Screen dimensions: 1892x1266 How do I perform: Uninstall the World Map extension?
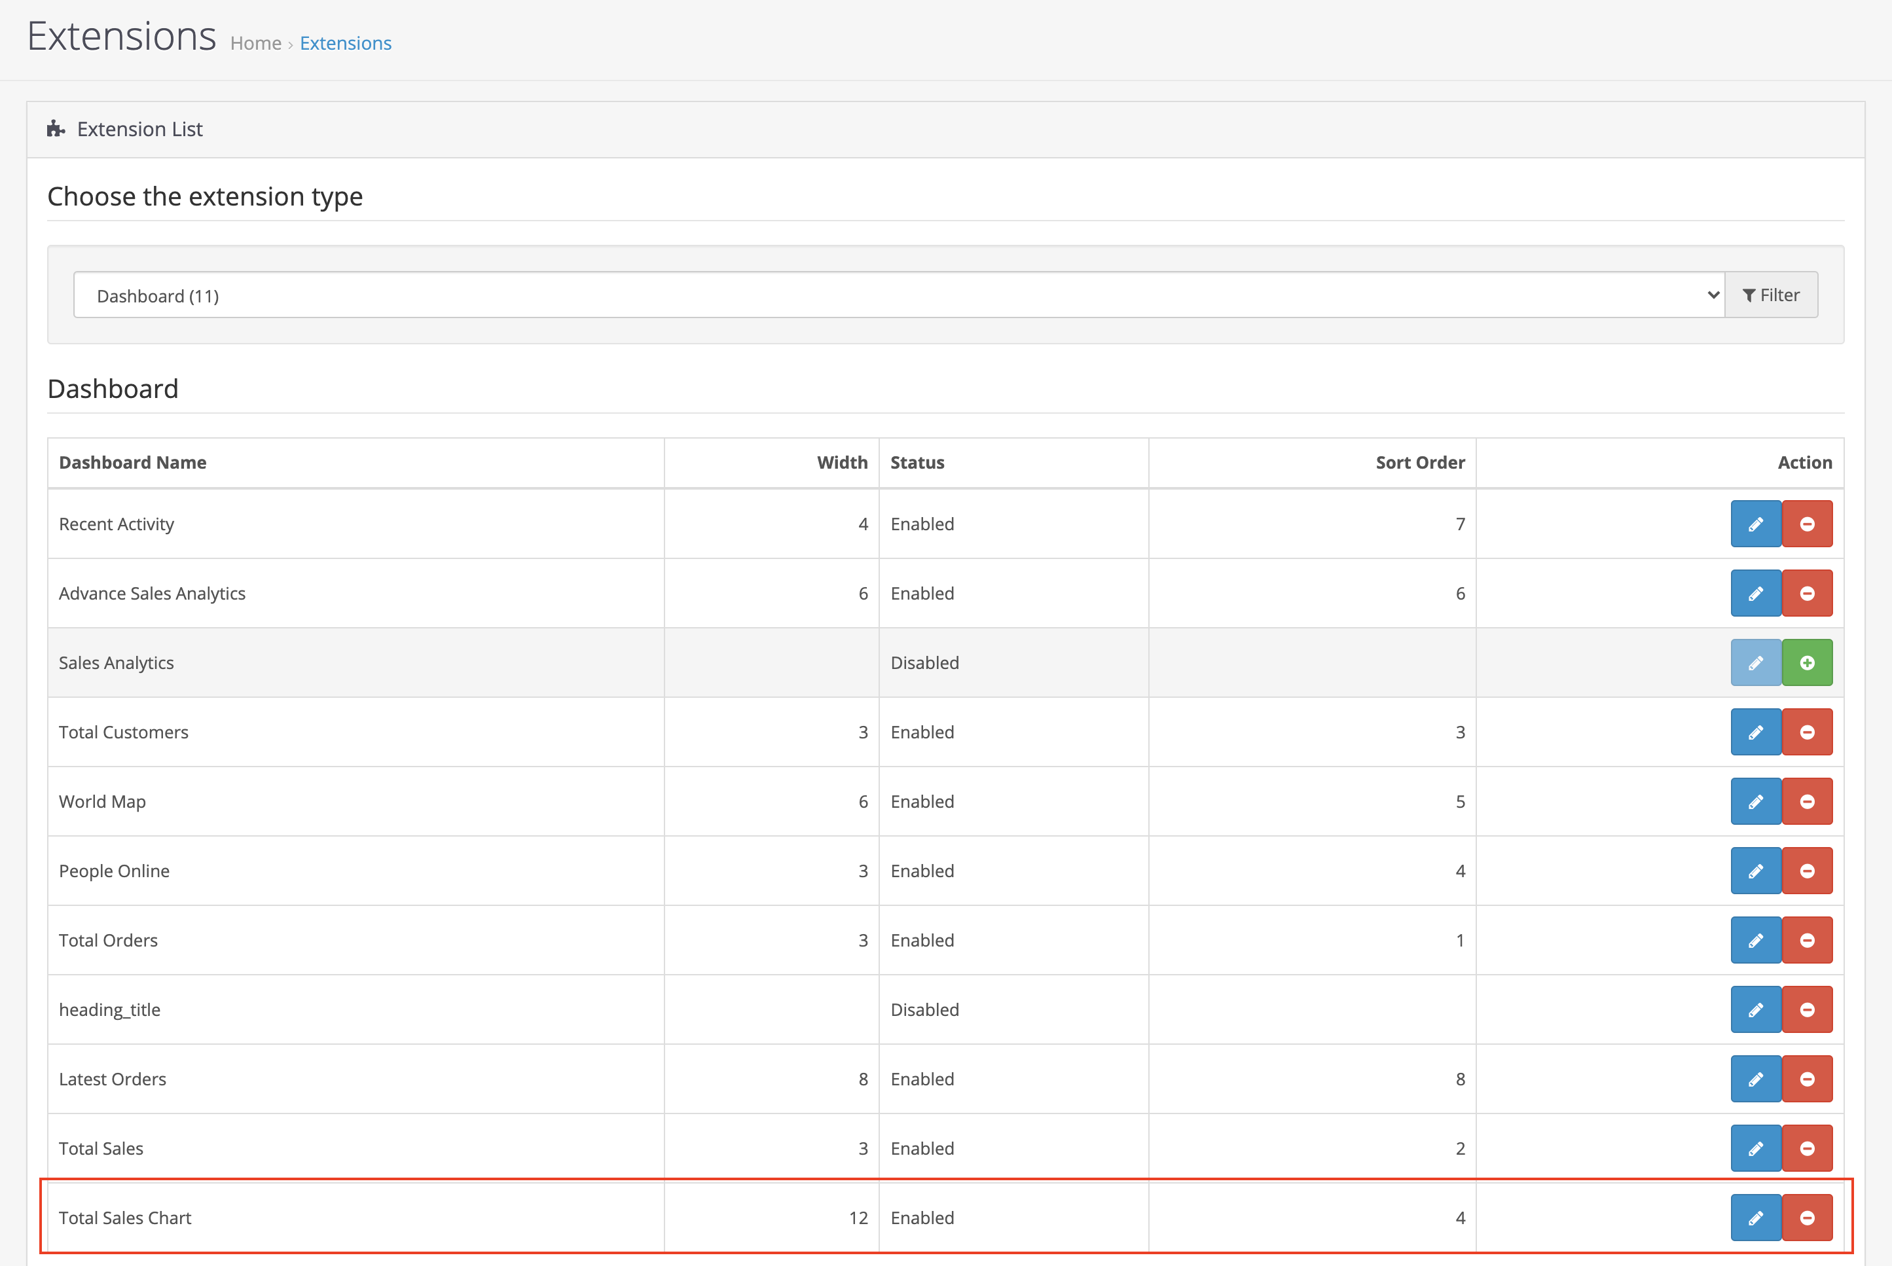tap(1806, 802)
